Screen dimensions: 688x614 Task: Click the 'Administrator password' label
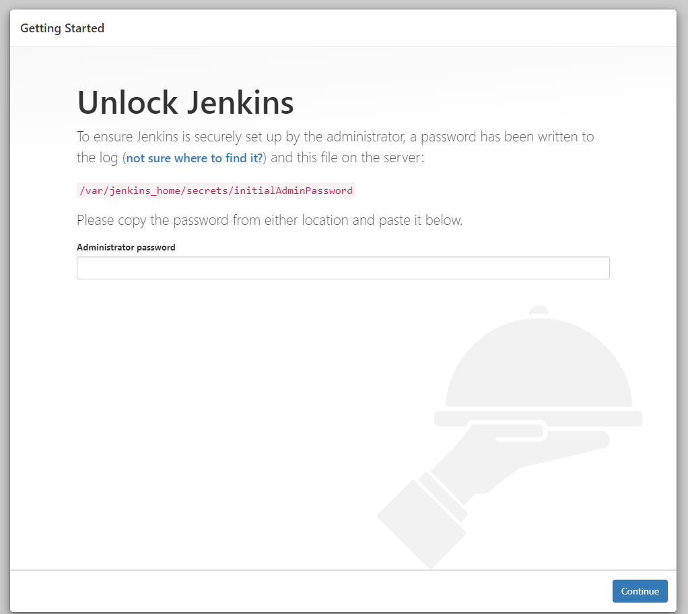[126, 247]
